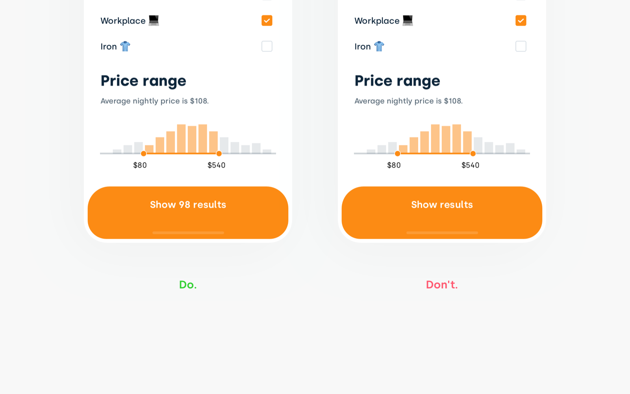Screen dimensions: 630x394
Task: Select the $80 minimum slider handle on left
Action: tap(144, 153)
